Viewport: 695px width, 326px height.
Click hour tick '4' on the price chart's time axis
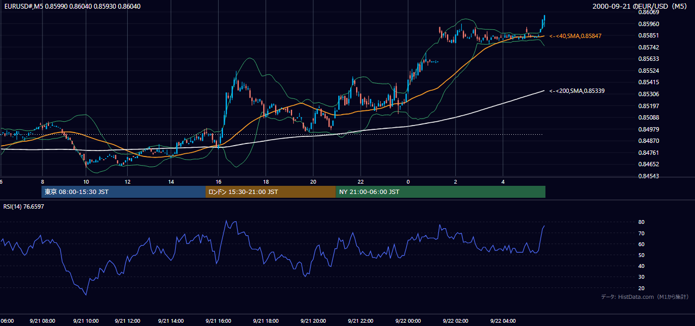pos(503,181)
